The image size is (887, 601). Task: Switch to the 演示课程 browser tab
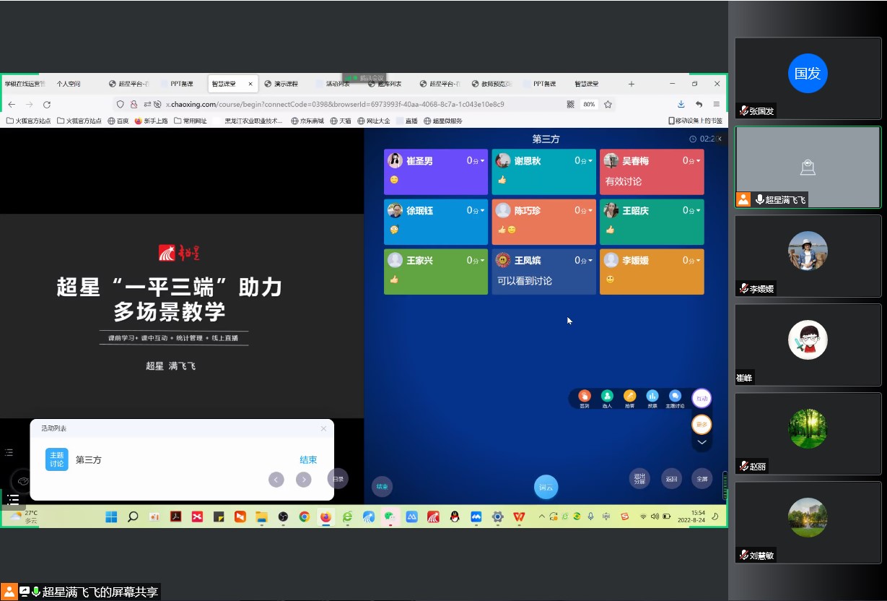[281, 84]
